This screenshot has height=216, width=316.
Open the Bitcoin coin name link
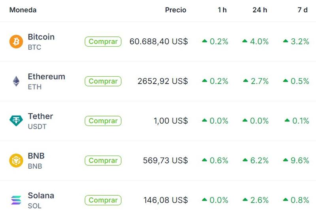click(x=41, y=37)
